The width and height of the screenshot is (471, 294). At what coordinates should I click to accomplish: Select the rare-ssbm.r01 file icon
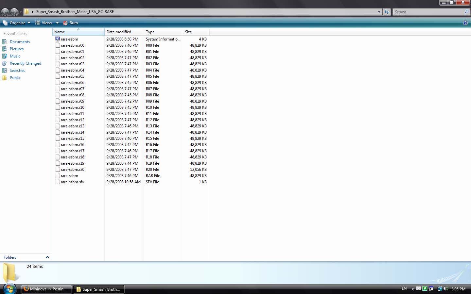click(58, 52)
